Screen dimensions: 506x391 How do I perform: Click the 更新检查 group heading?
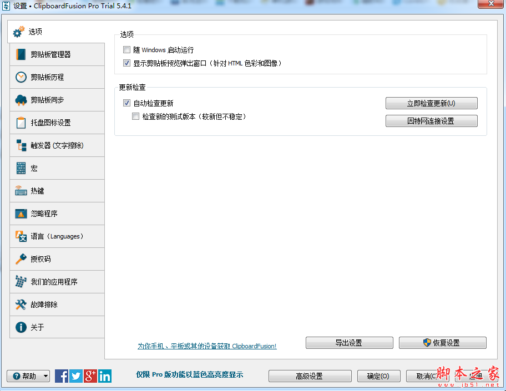(x=132, y=87)
